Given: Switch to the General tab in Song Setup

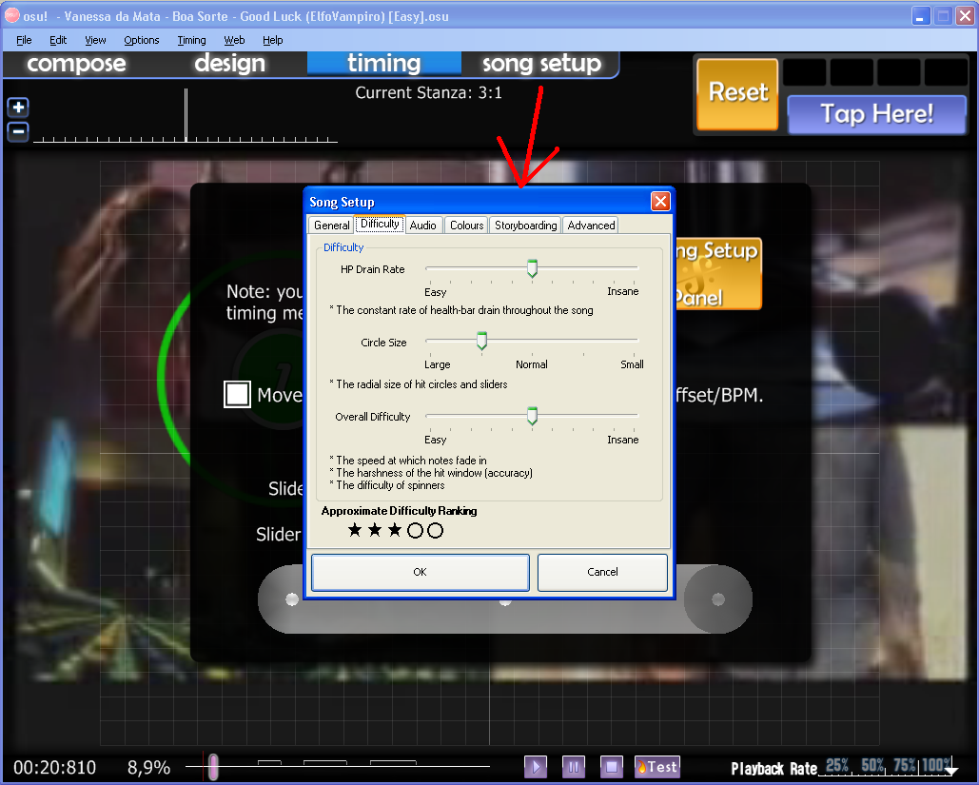Looking at the screenshot, I should tap(331, 226).
